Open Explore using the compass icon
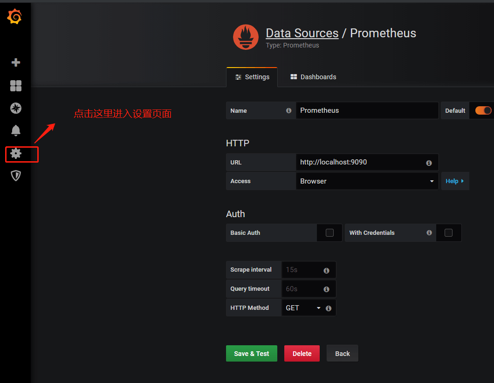The image size is (494, 383). coord(15,108)
